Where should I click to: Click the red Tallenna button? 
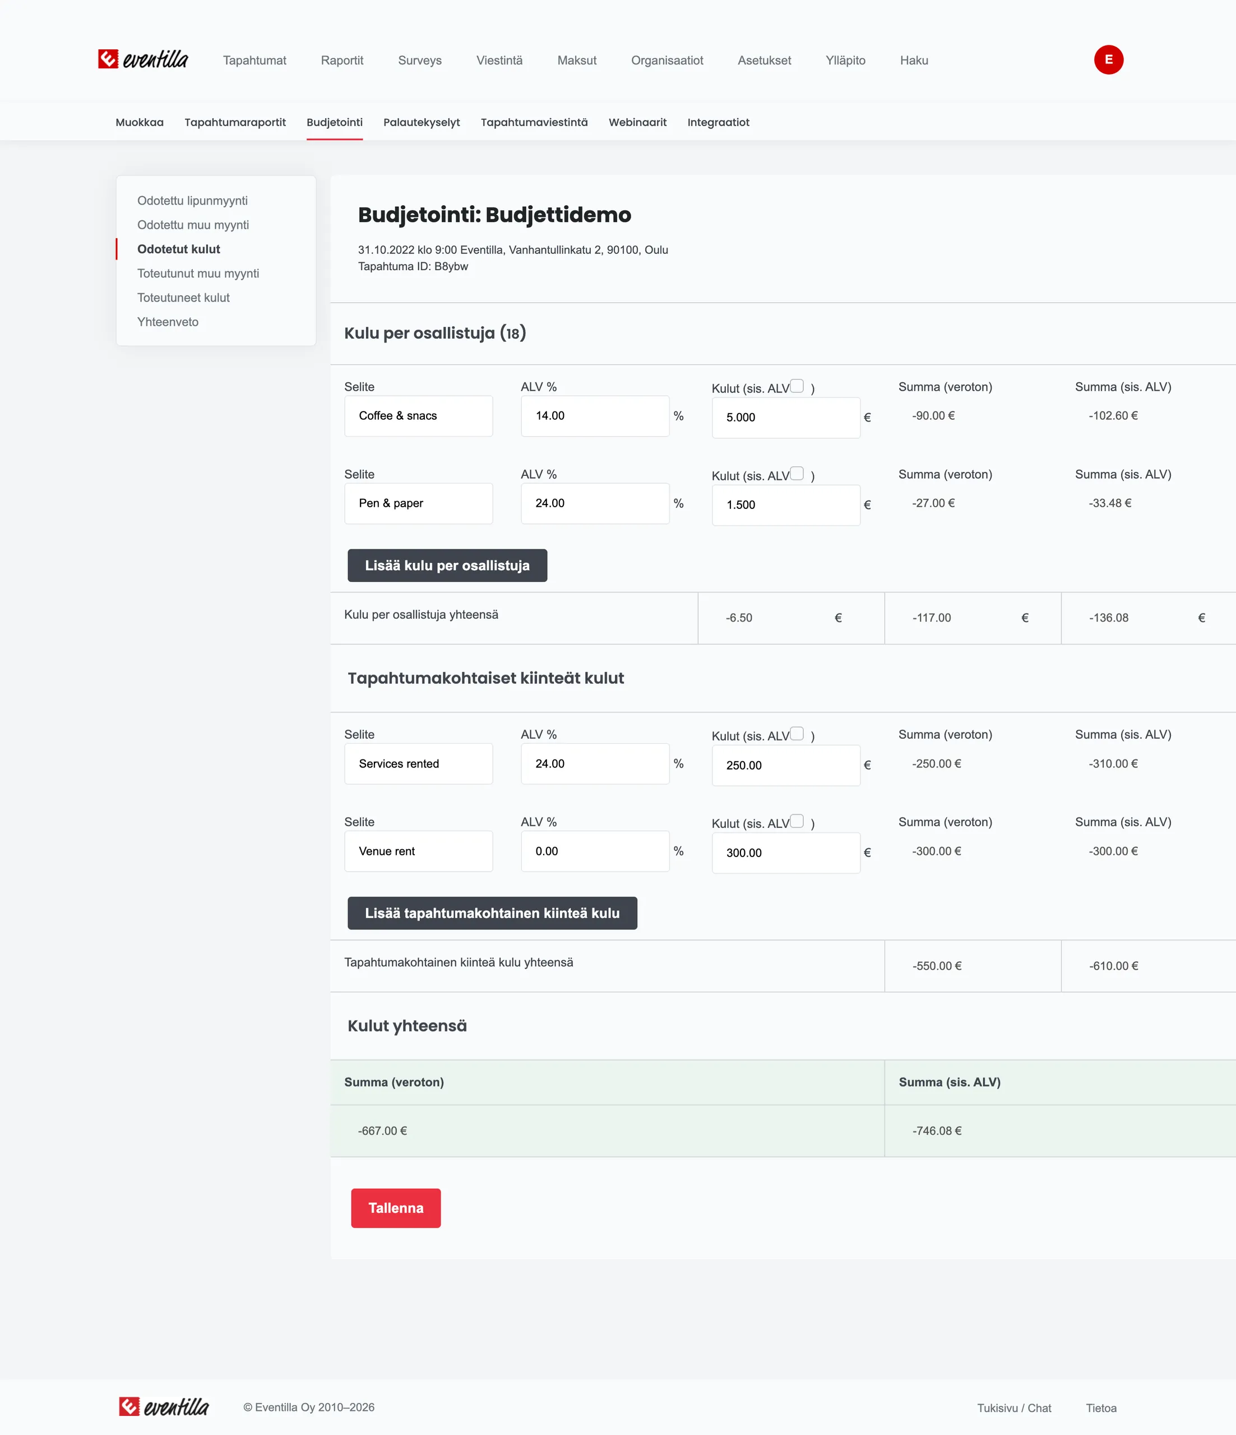click(396, 1208)
